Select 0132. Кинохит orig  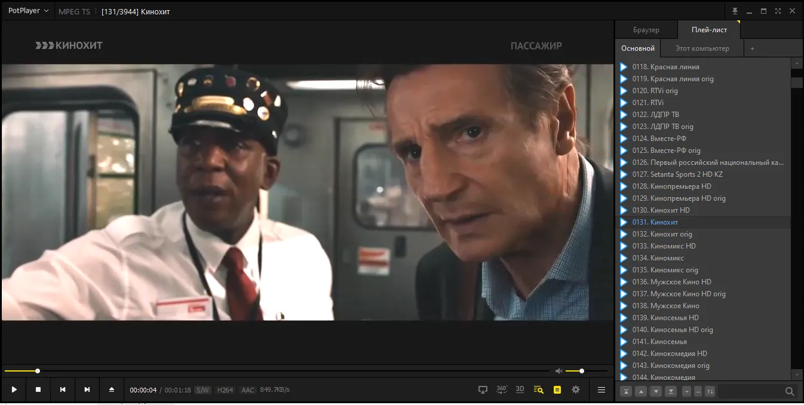coord(703,234)
